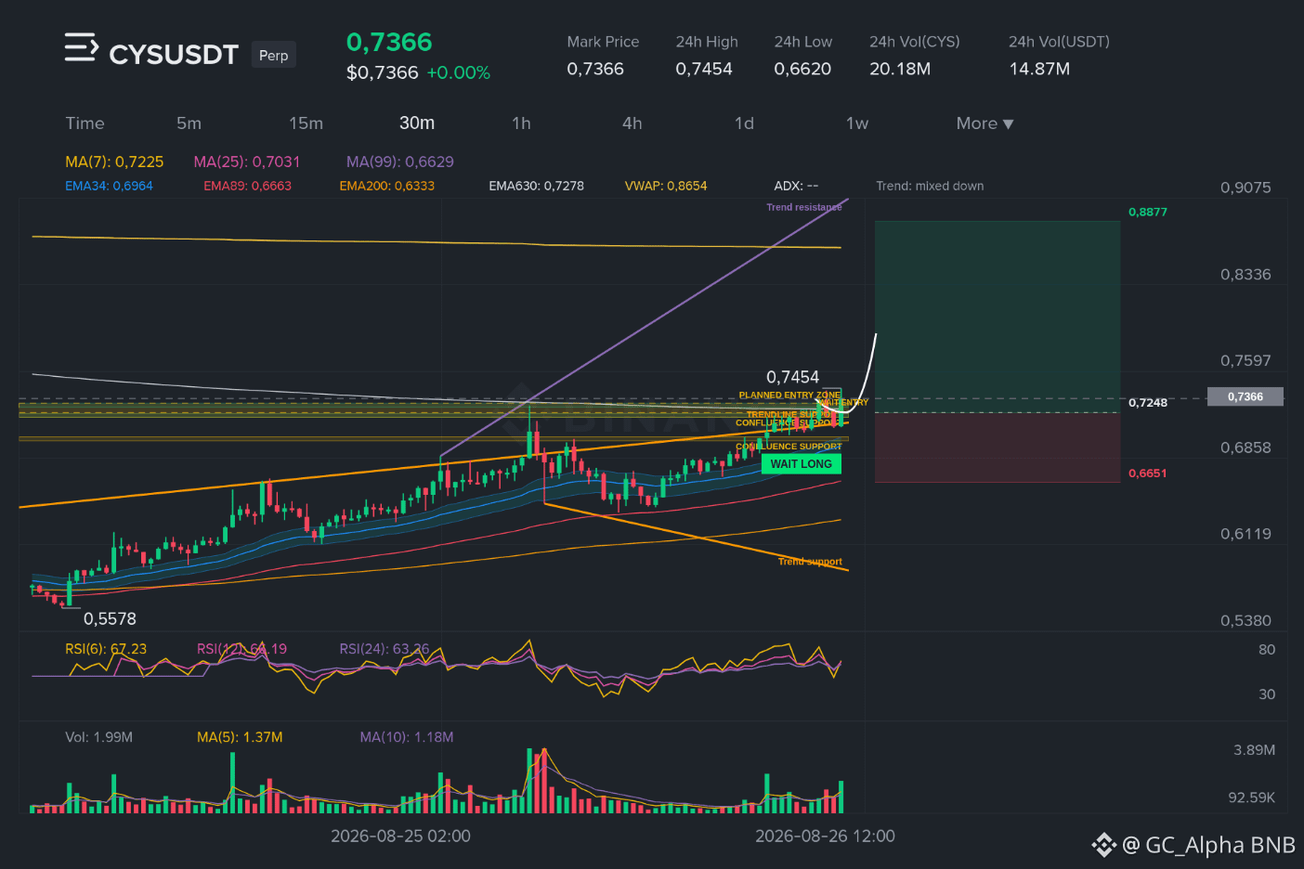Click the 0,5380 price axis label

point(1245,620)
